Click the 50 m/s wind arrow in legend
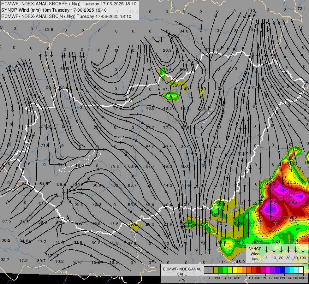Viewport: 309px width, 284px height. tap(296, 250)
